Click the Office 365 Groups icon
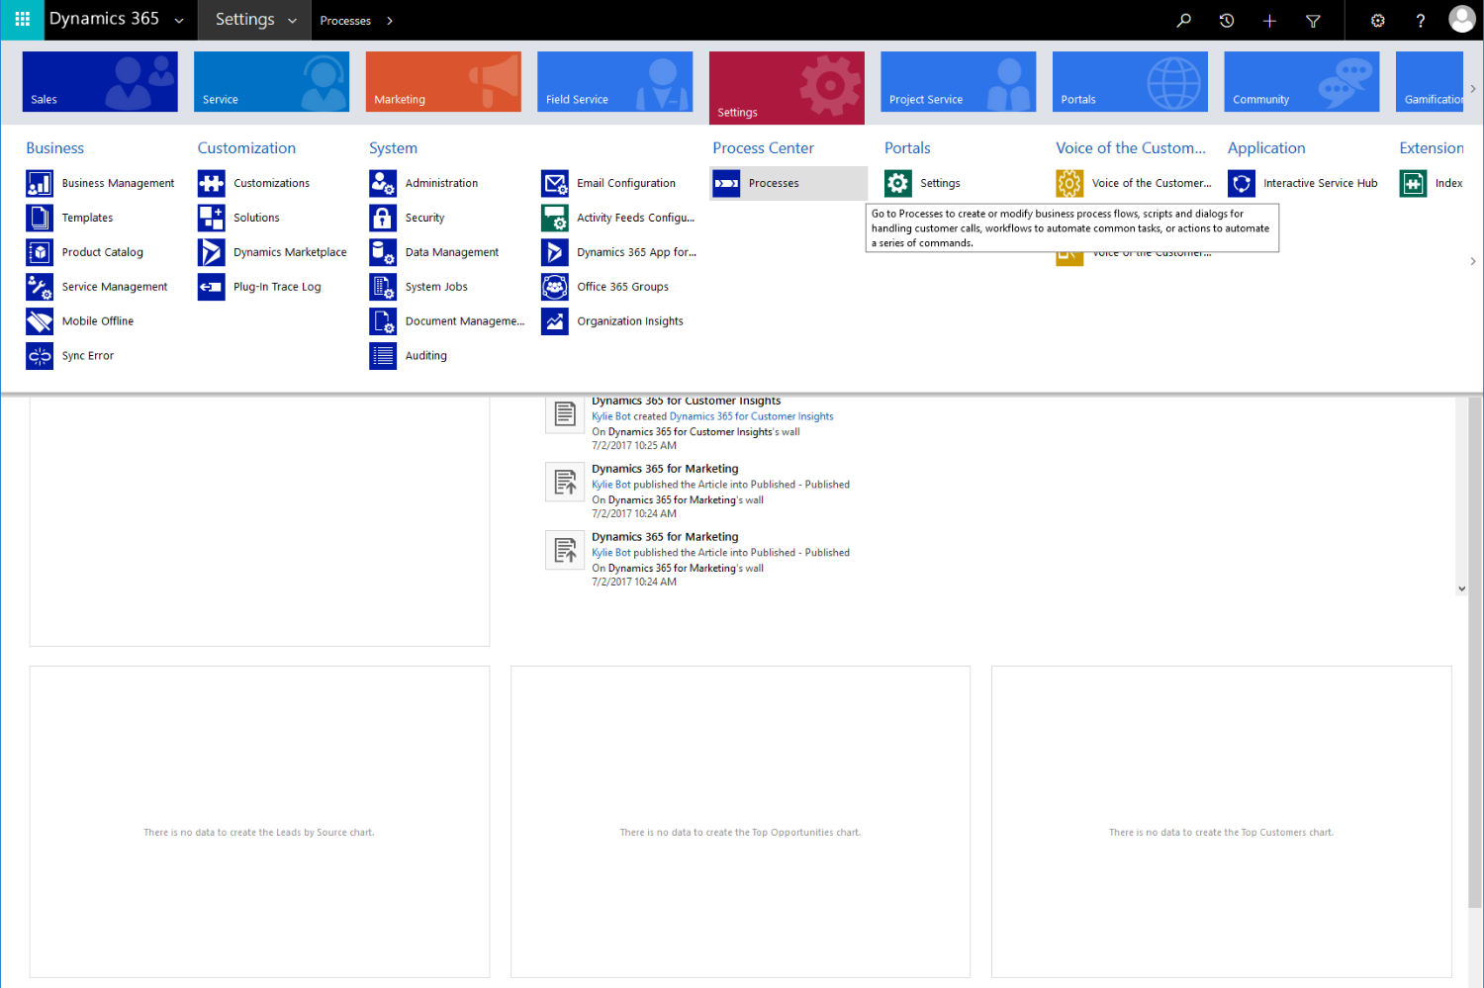Viewport: 1484px width, 988px height. 555,287
